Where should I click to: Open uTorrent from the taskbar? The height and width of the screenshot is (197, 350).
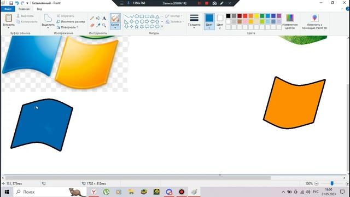click(106, 192)
